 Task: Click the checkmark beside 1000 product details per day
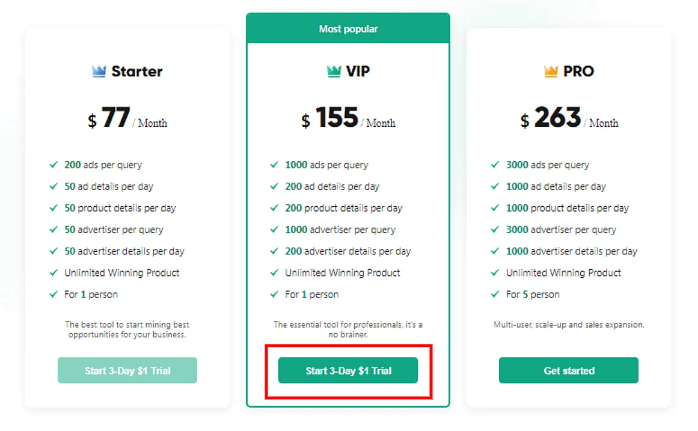pyautogui.click(x=494, y=208)
